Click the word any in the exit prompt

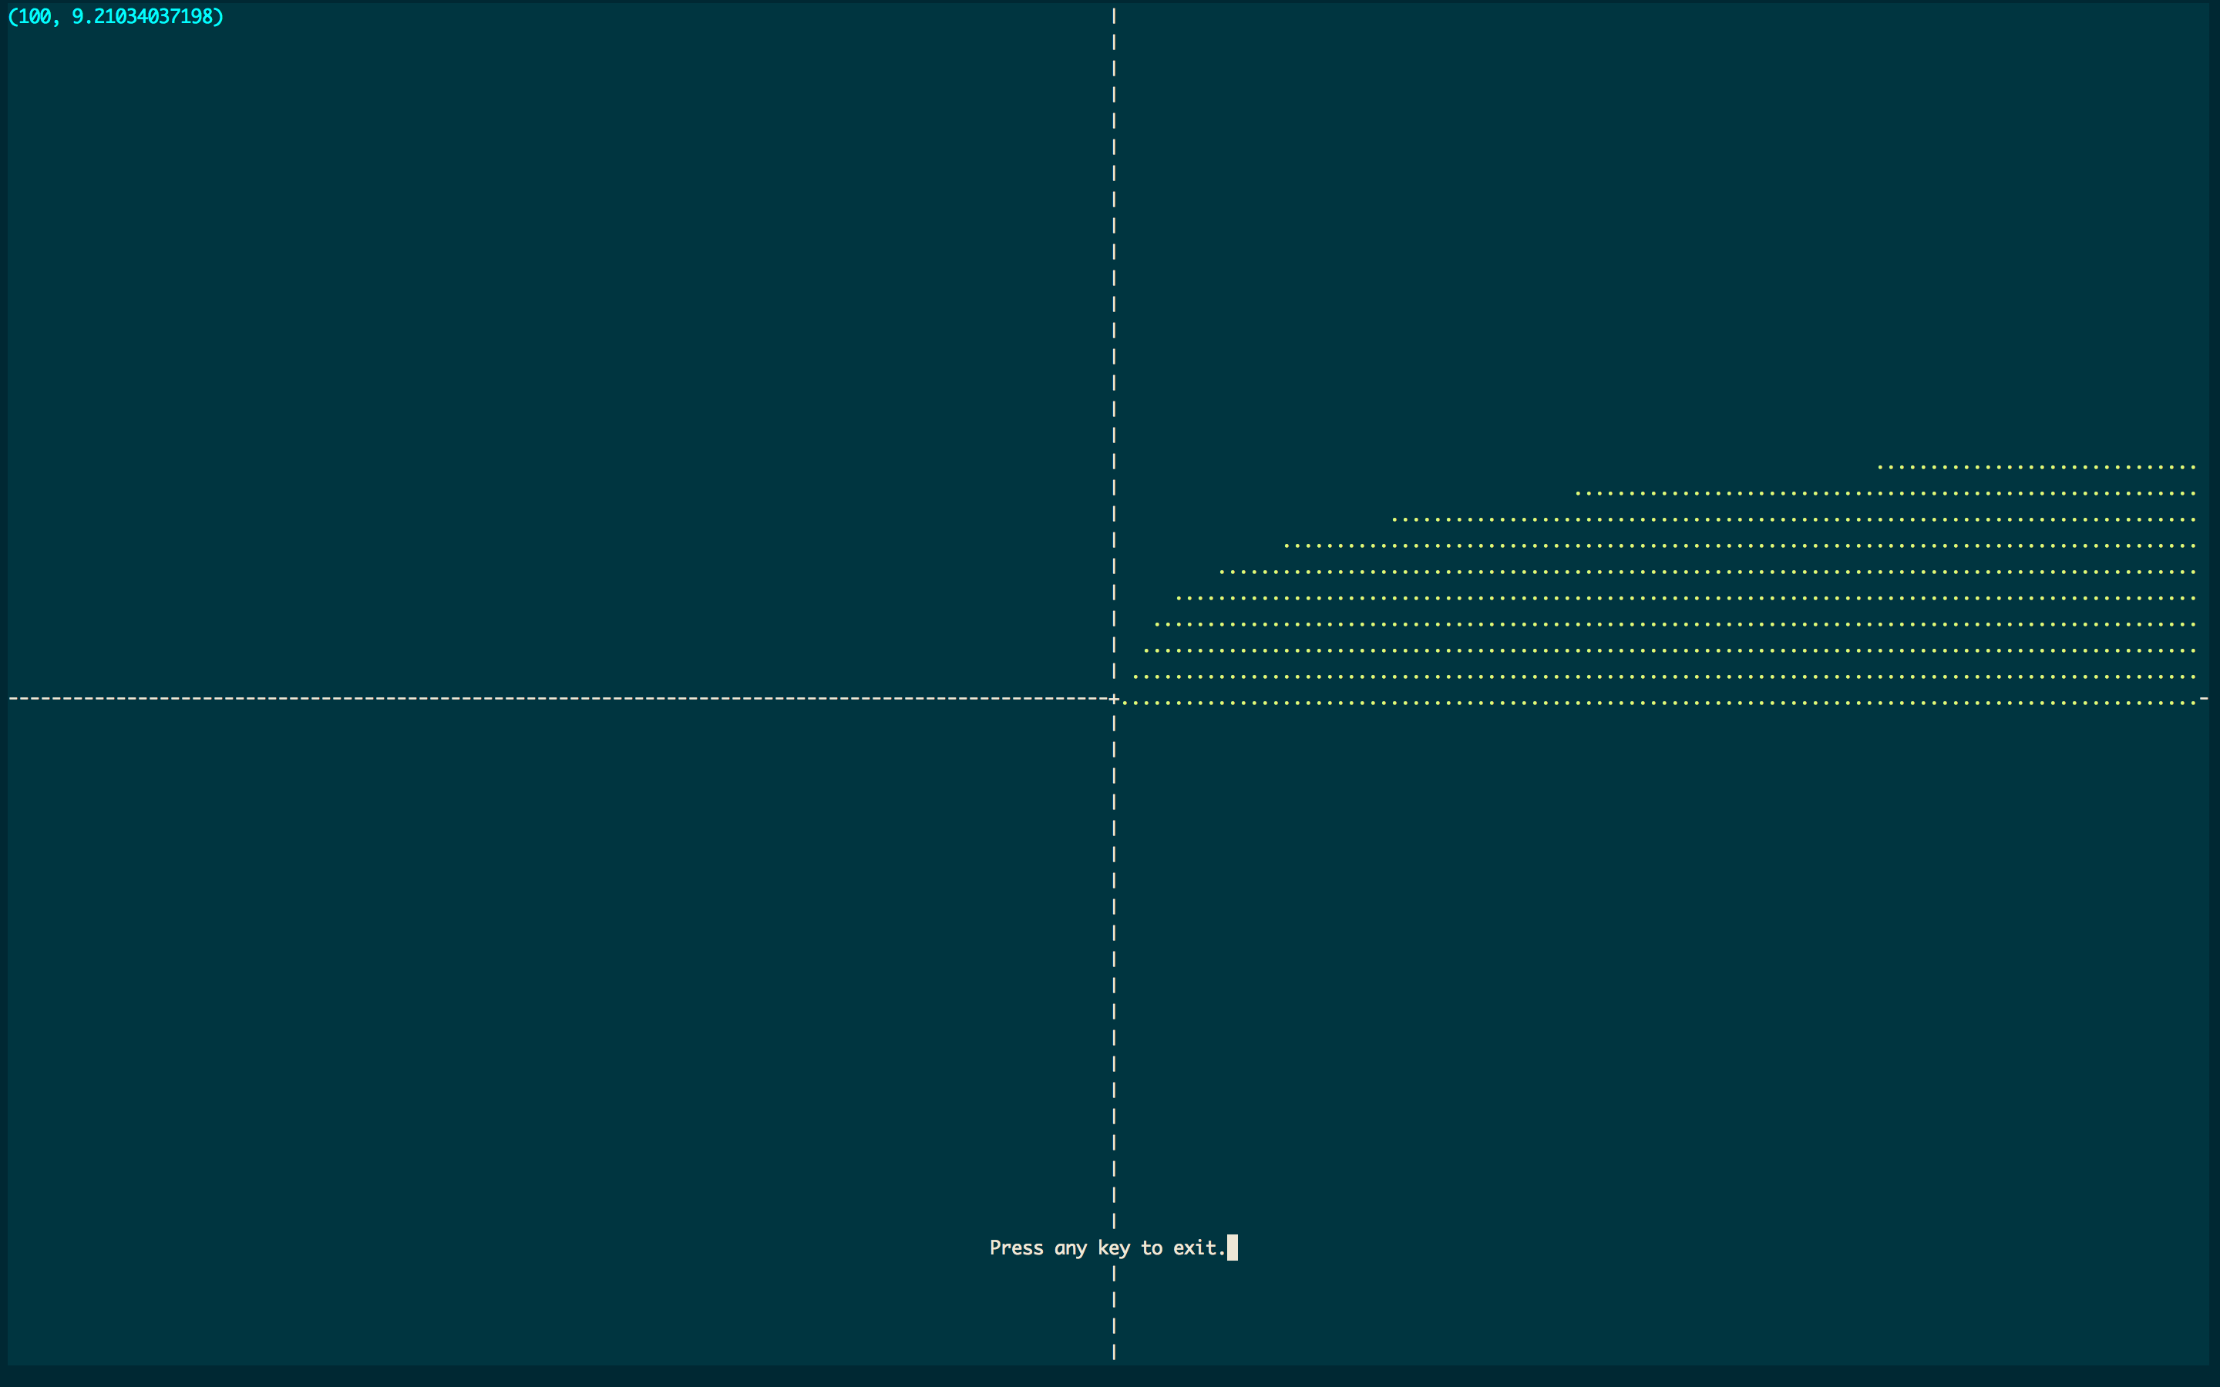coord(1070,1248)
